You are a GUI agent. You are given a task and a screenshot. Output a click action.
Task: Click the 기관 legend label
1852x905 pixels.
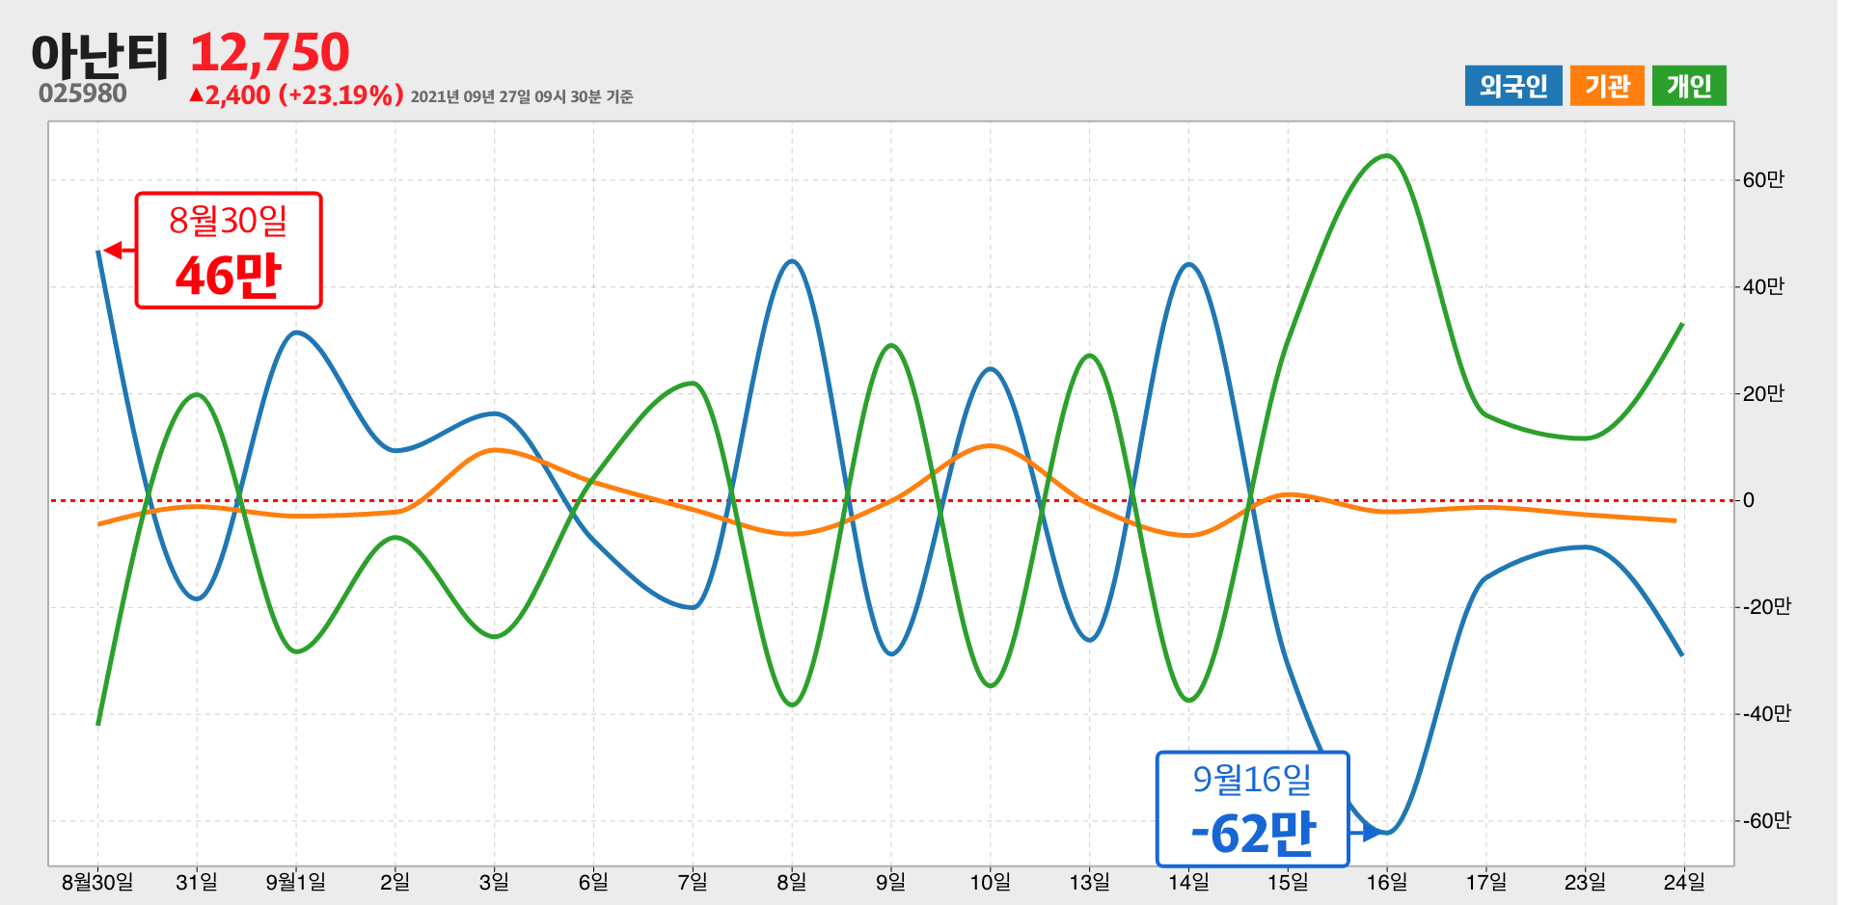pyautogui.click(x=1607, y=86)
